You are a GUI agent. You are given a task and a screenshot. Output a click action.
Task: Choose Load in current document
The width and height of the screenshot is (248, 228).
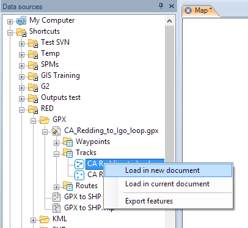click(168, 184)
